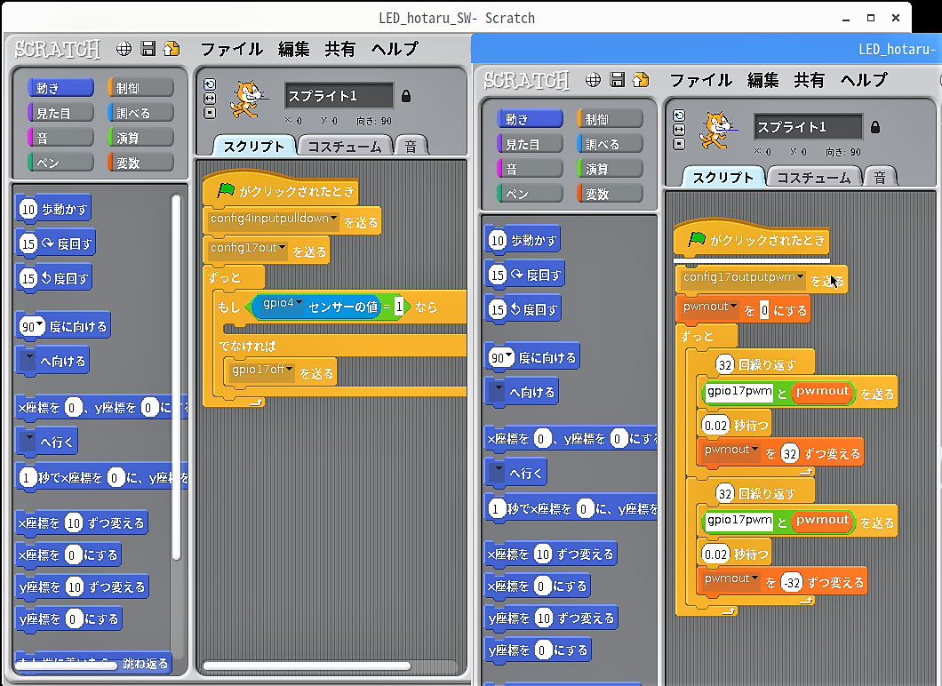The height and width of the screenshot is (686, 942).
Task: Select 変数 category in left window
Action: tap(140, 163)
